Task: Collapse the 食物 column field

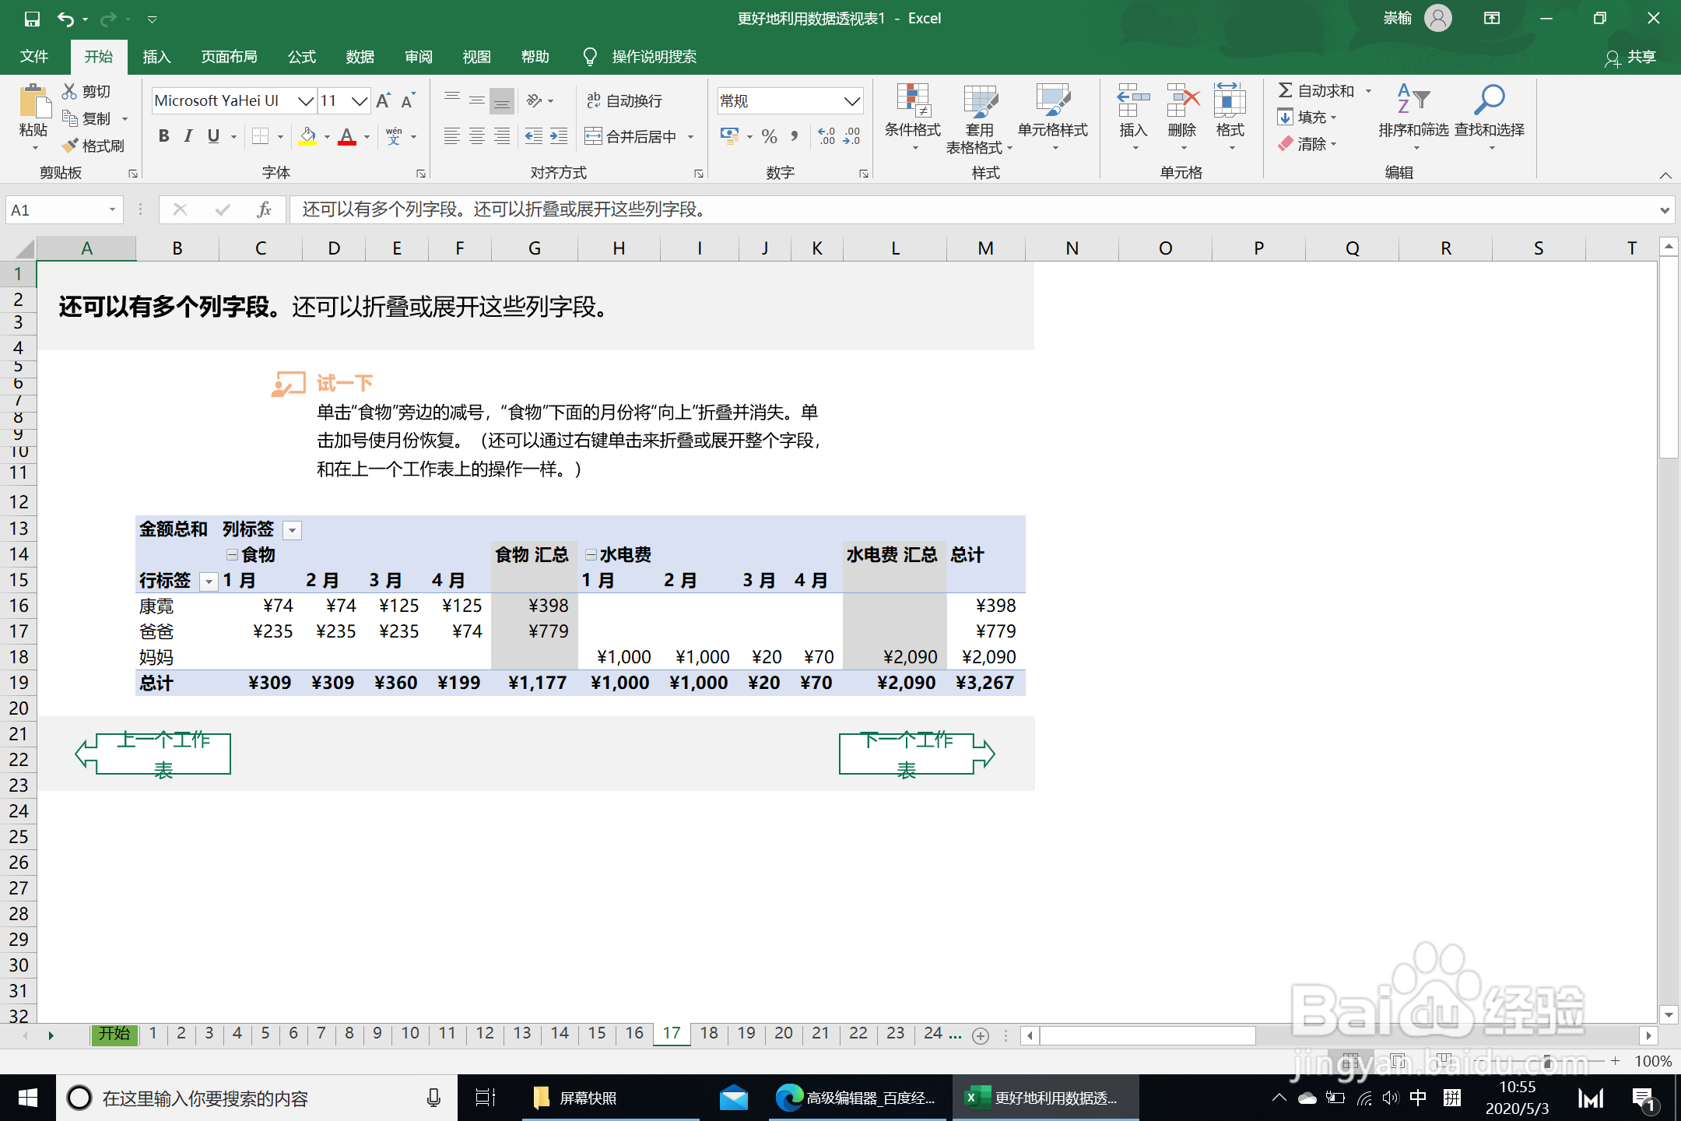Action: (232, 555)
